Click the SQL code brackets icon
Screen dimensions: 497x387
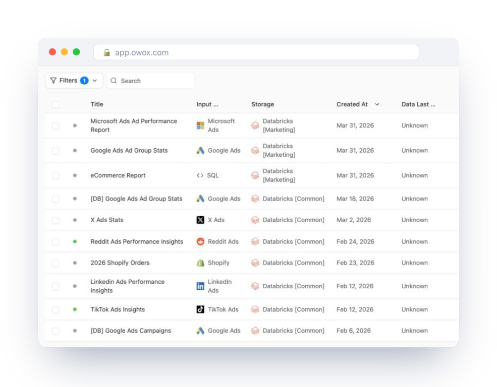pyautogui.click(x=200, y=175)
